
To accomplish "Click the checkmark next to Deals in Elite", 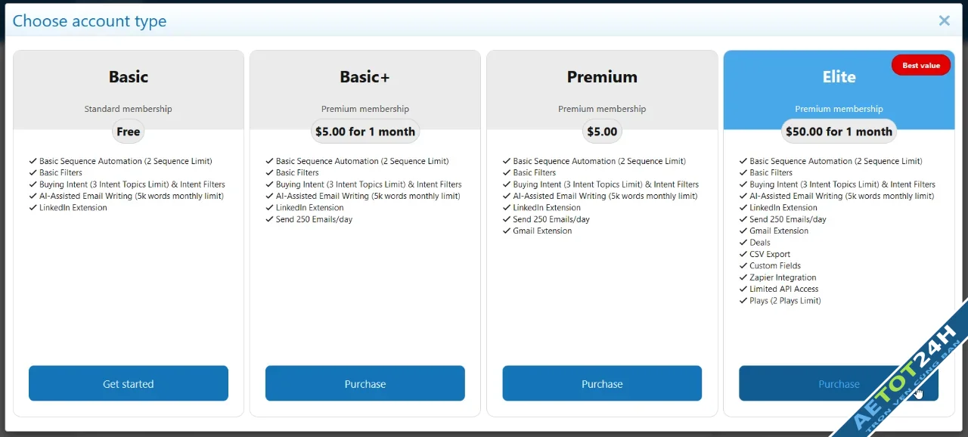I will point(743,242).
